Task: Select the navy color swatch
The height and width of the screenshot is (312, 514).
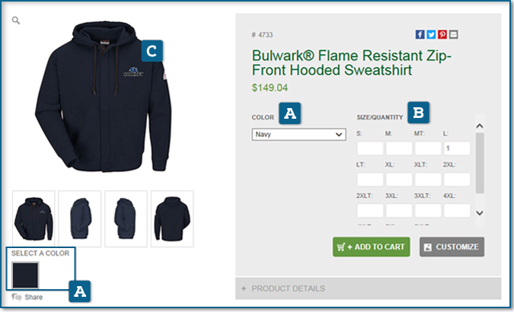Action: tap(25, 275)
